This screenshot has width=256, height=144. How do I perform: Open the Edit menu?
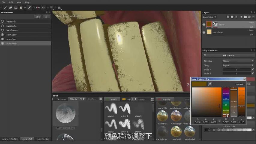[11, 2]
